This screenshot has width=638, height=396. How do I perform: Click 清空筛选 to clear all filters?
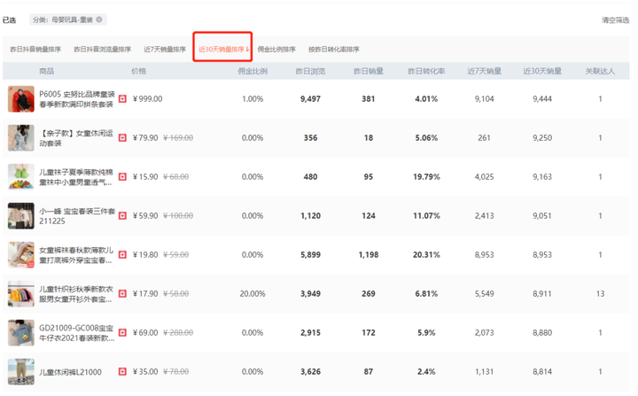[615, 20]
